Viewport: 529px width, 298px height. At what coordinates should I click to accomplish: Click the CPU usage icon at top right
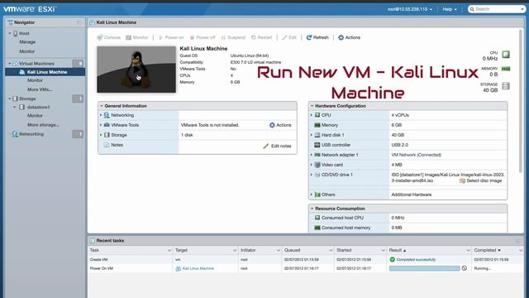pyautogui.click(x=506, y=55)
